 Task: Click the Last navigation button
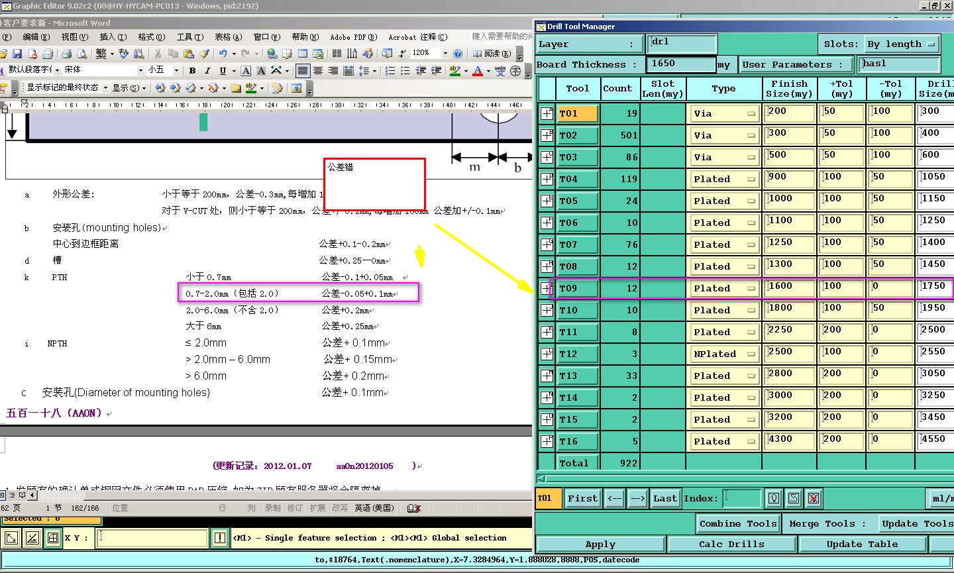664,498
